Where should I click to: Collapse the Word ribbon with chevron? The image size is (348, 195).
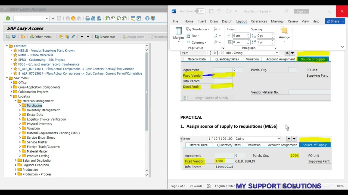[342, 47]
